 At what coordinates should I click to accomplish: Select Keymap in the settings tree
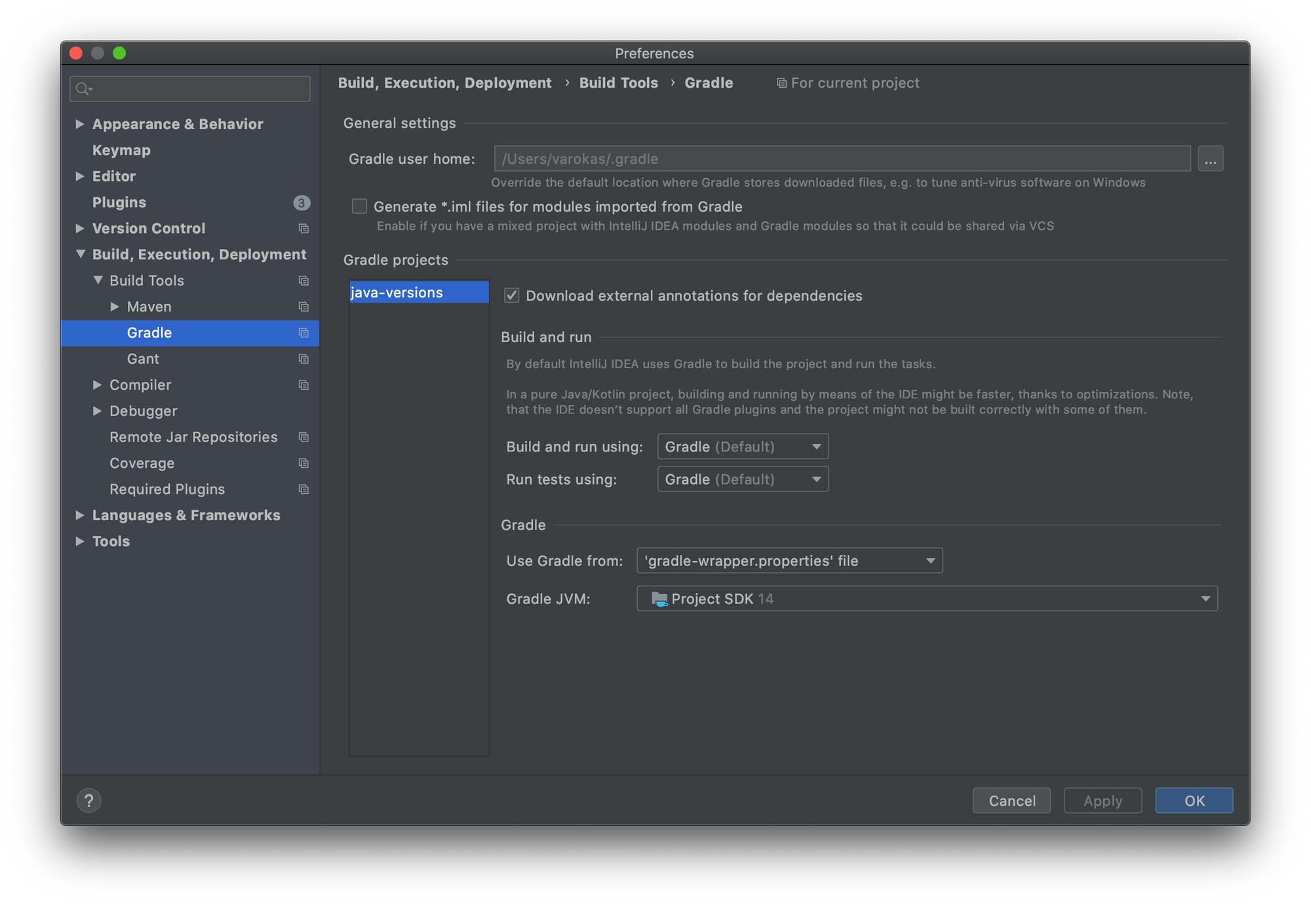click(121, 150)
